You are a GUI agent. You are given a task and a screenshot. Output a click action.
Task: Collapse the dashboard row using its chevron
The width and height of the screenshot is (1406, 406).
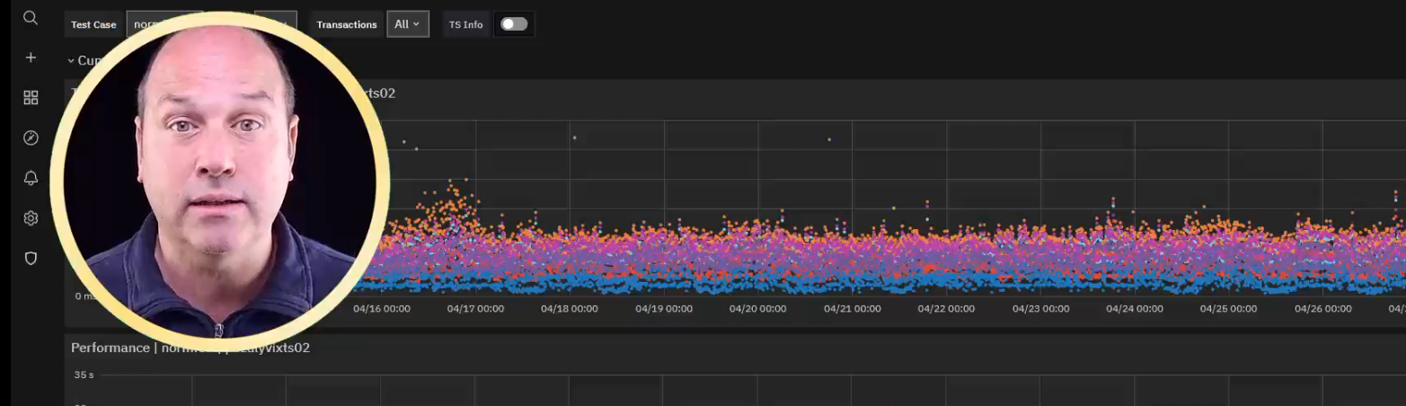click(x=71, y=61)
